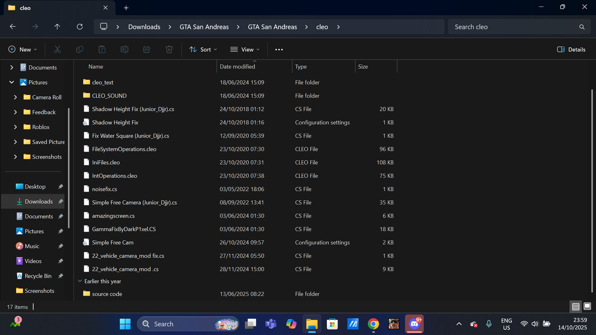Expand the Camera Roll folder node
This screenshot has width=596, height=335.
click(x=15, y=97)
